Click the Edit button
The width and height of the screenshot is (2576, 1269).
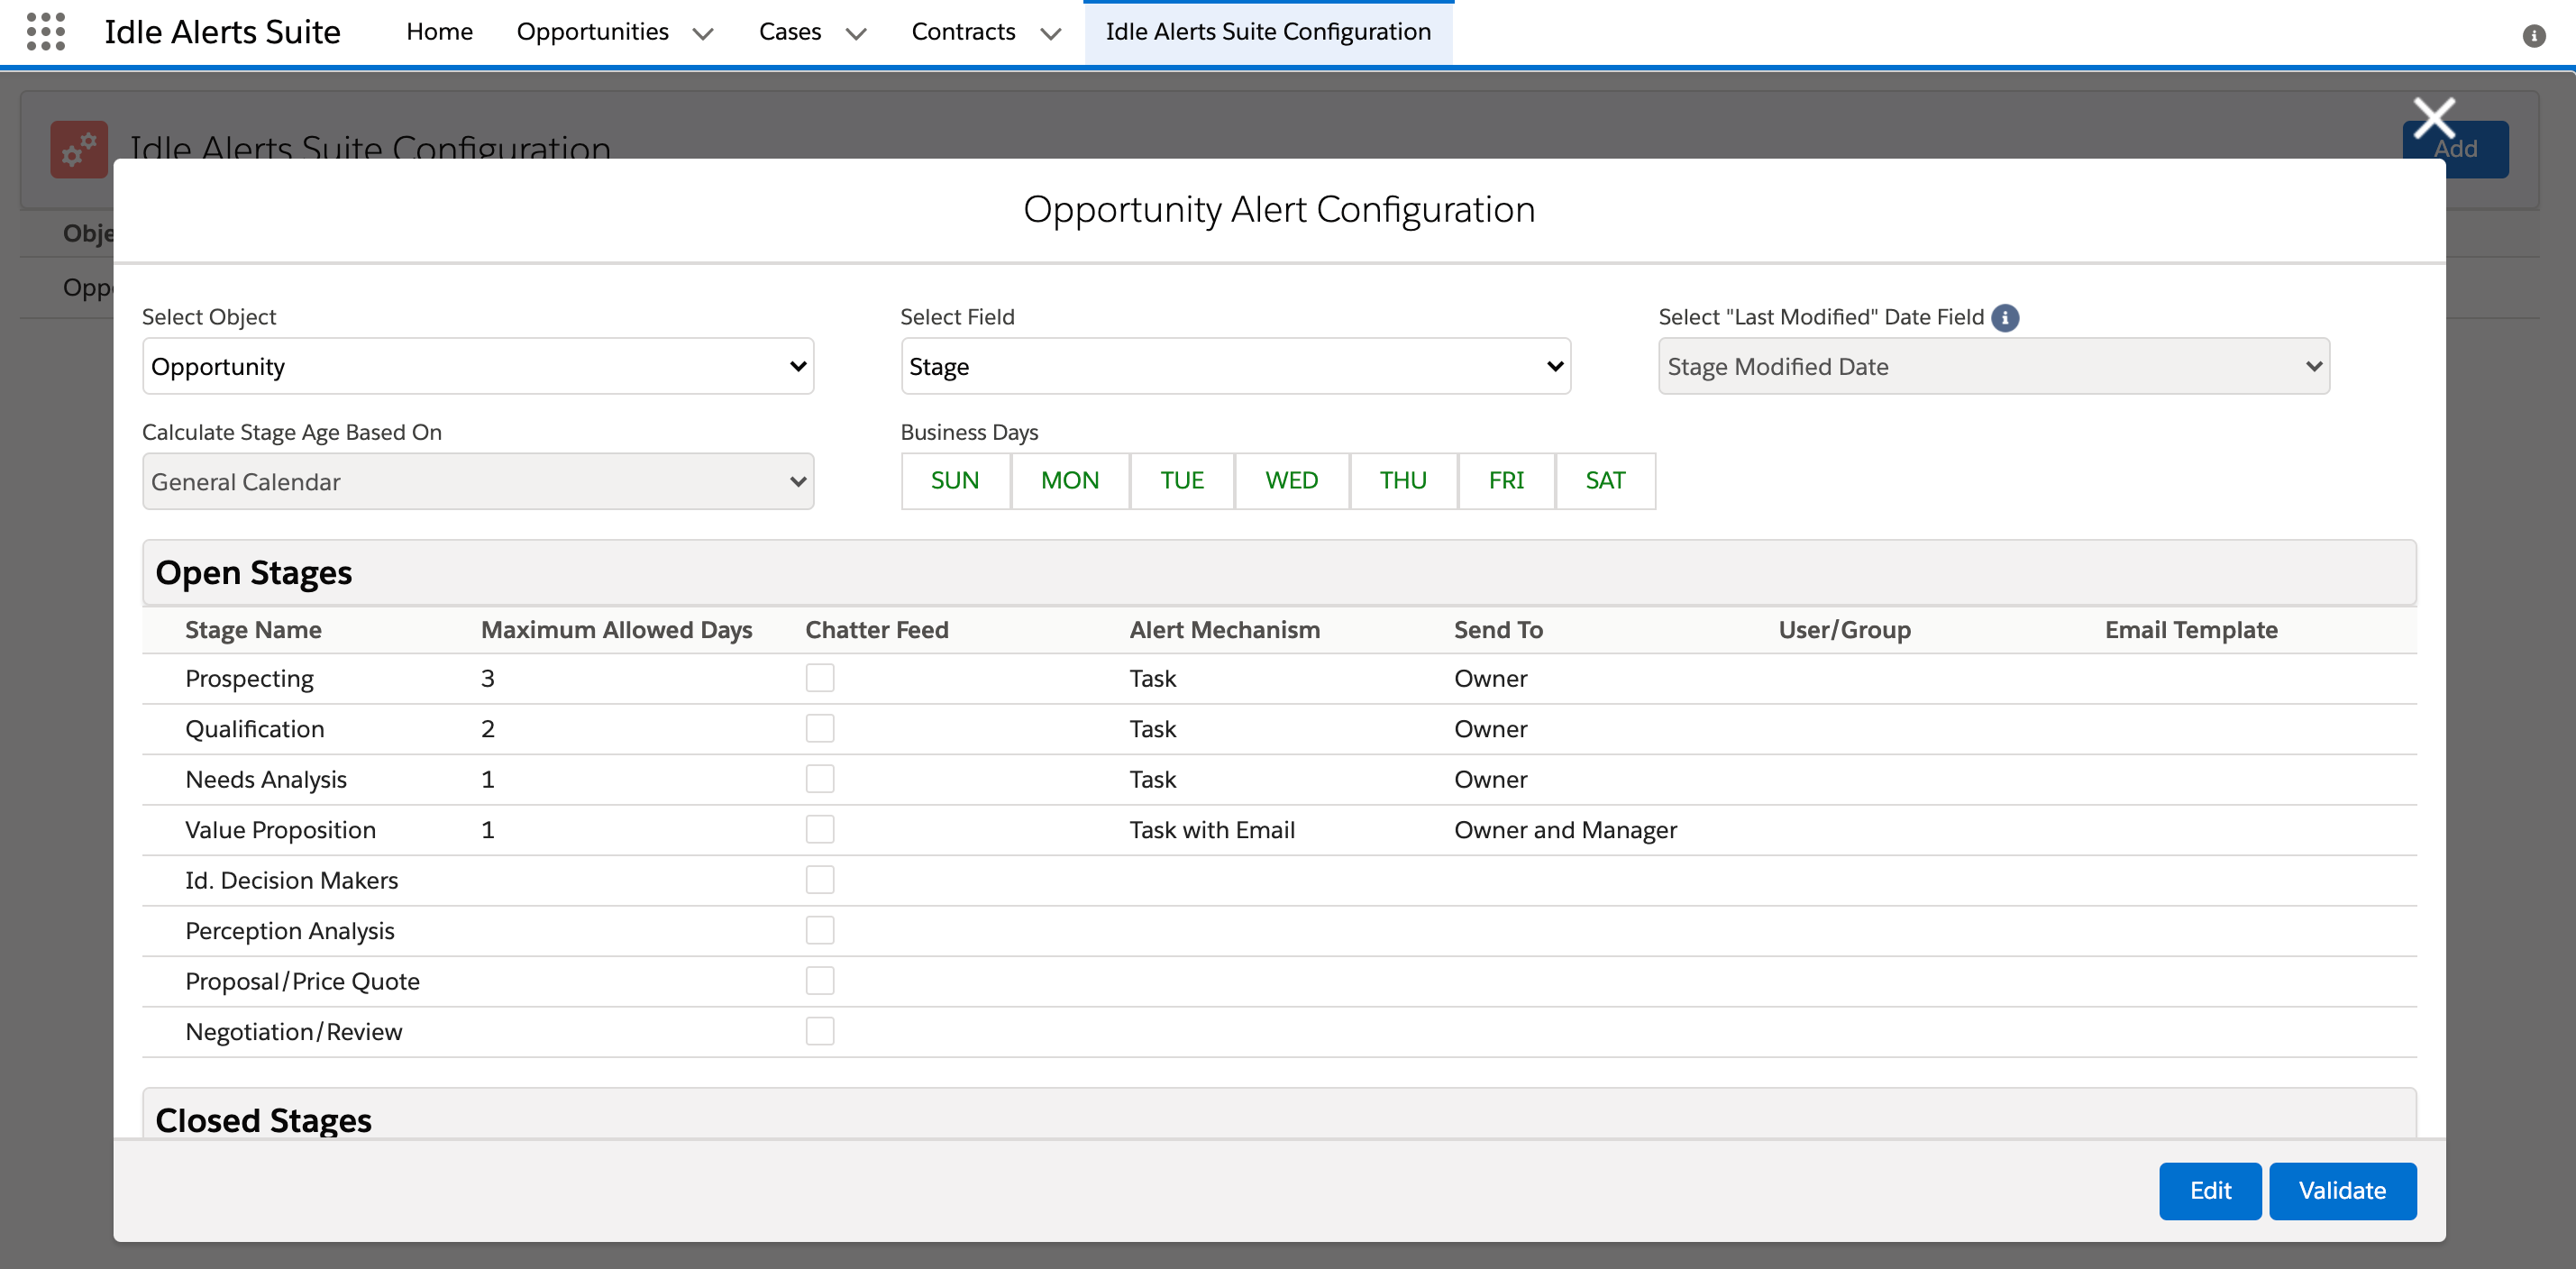tap(2209, 1190)
